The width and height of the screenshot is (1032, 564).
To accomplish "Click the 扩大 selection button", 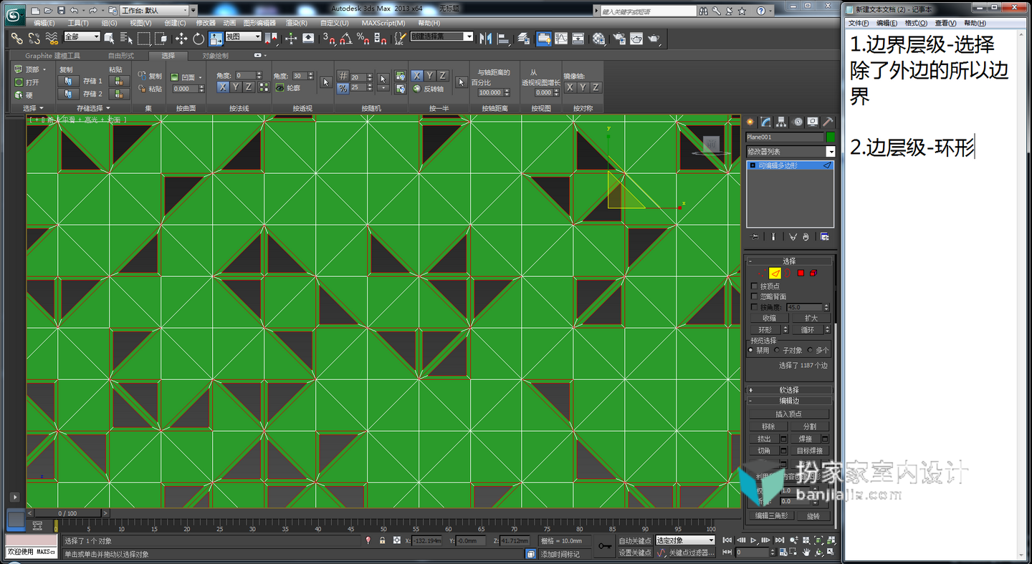I will click(x=811, y=318).
